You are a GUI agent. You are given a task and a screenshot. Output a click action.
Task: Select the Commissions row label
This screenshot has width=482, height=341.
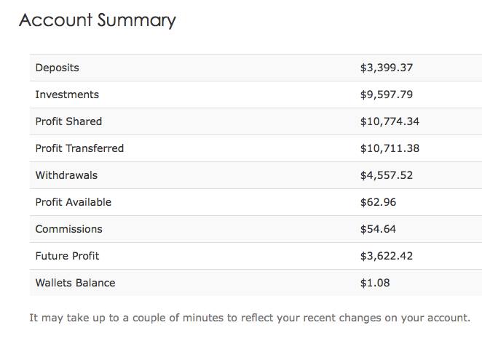tap(69, 229)
